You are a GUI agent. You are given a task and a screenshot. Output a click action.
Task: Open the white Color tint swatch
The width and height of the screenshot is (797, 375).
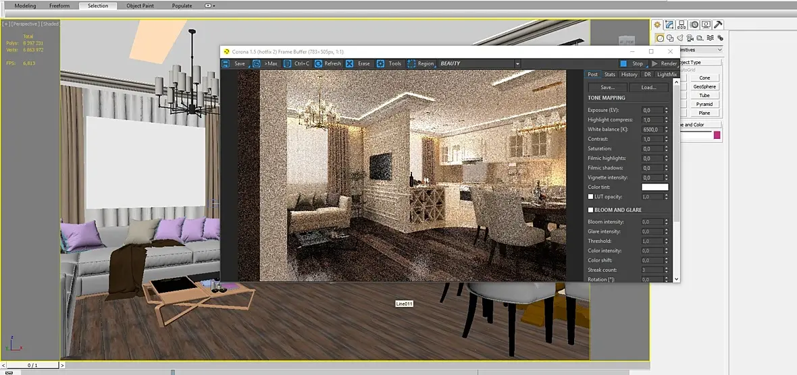point(655,187)
